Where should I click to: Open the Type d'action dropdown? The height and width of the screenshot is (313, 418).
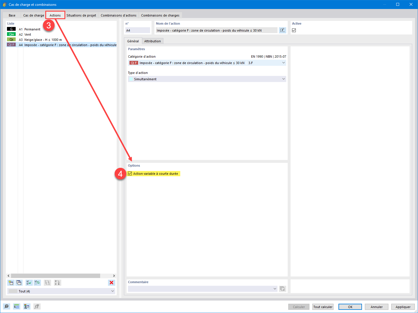click(284, 79)
